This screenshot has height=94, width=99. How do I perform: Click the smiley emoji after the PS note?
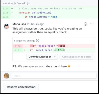pyautogui.click(x=69, y=66)
